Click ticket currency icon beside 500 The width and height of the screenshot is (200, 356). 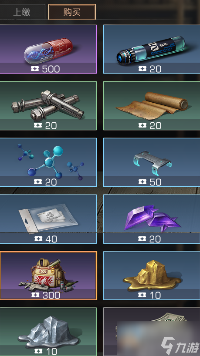pos(35,69)
